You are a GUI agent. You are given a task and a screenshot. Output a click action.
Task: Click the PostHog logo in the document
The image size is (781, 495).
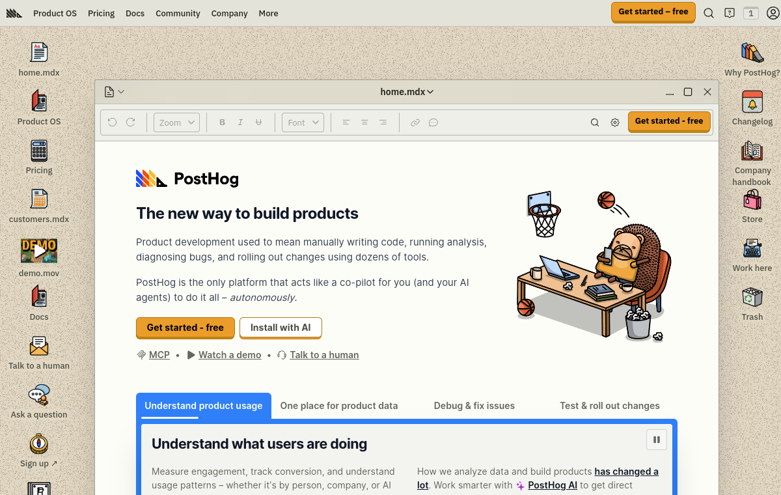tap(187, 178)
